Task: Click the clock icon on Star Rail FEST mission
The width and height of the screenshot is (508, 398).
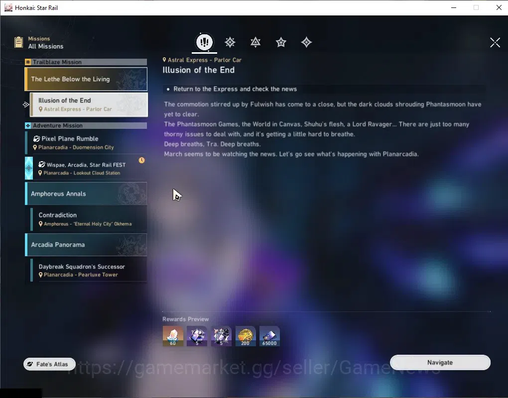Action: pos(141,160)
